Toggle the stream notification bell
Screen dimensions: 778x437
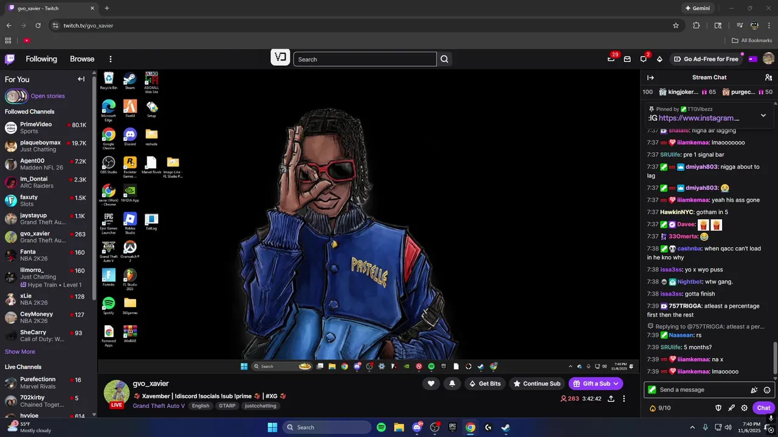point(452,384)
